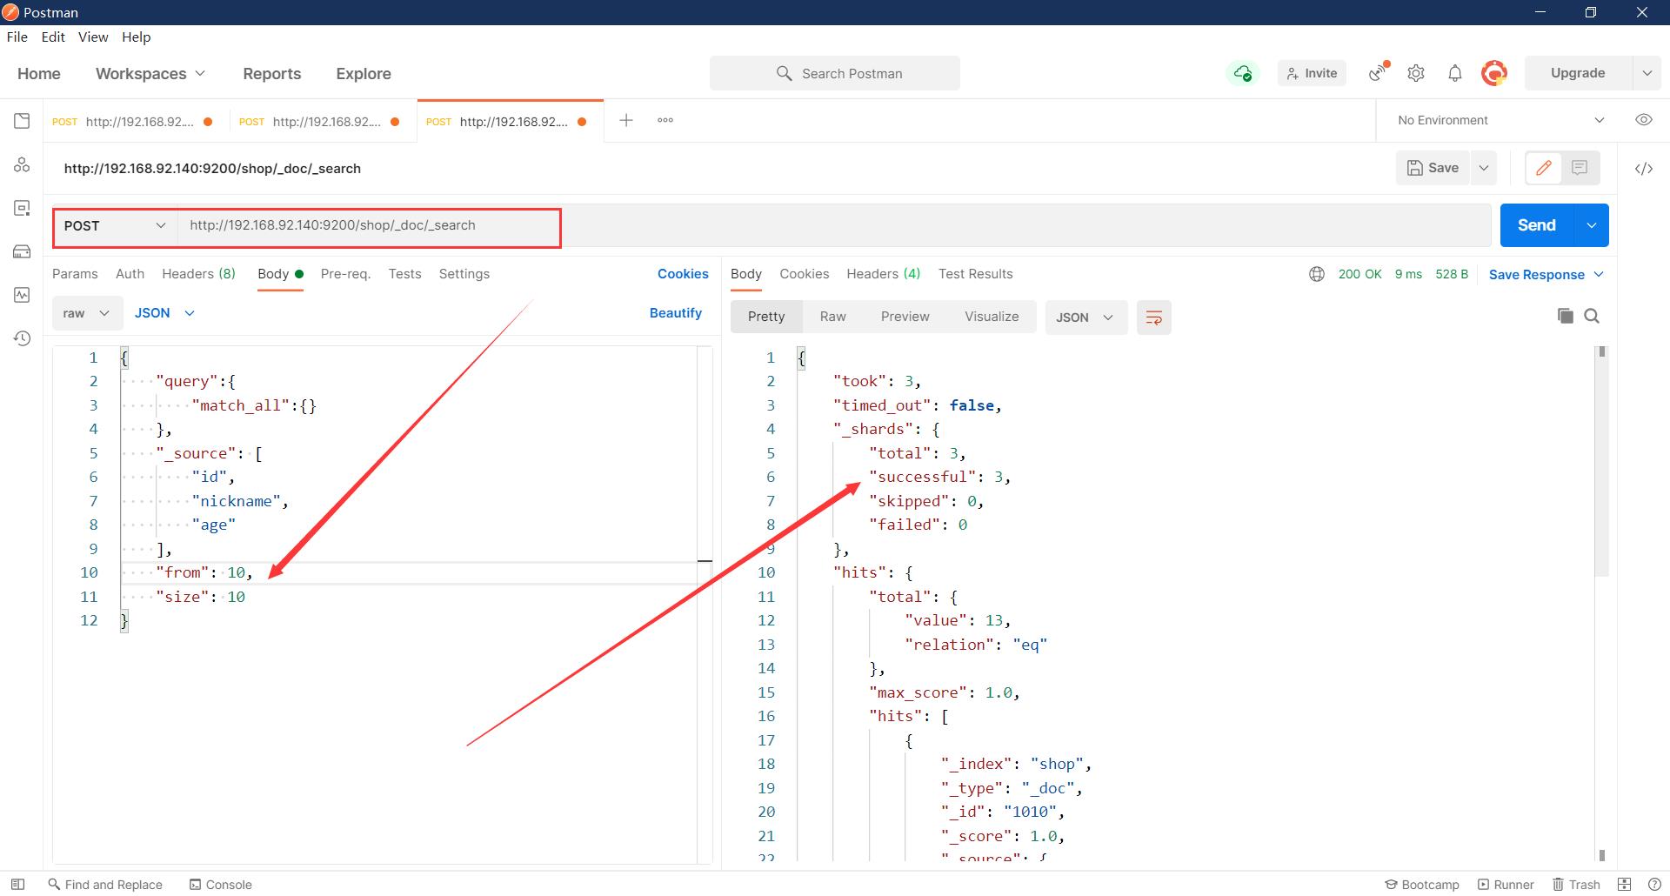Open the File menu

[x=17, y=37]
